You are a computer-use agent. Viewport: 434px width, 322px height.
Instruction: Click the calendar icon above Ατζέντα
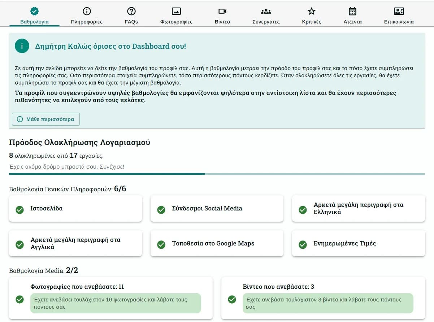[352, 11]
